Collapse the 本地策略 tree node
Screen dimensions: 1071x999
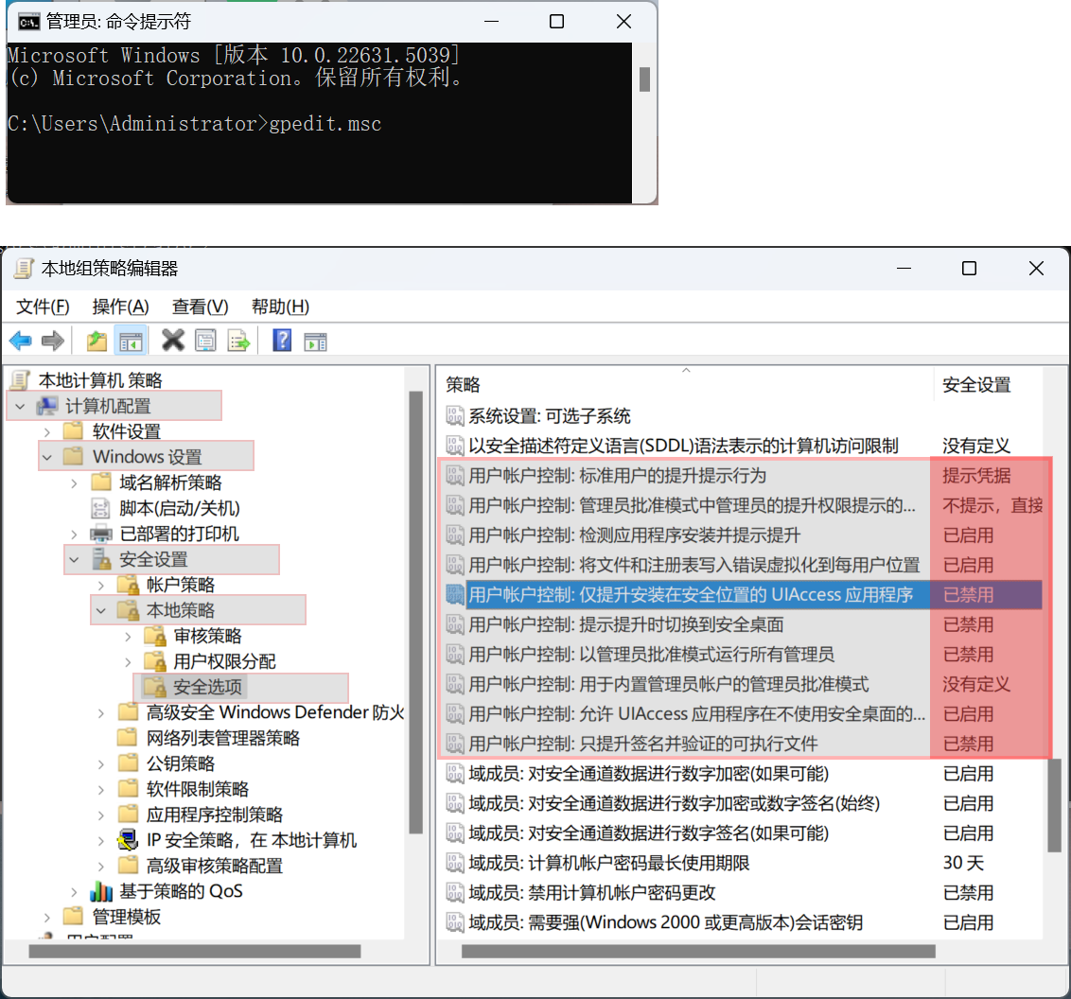click(100, 611)
